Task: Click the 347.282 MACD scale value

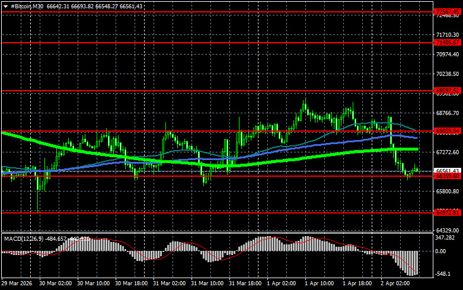Action: 445,238
